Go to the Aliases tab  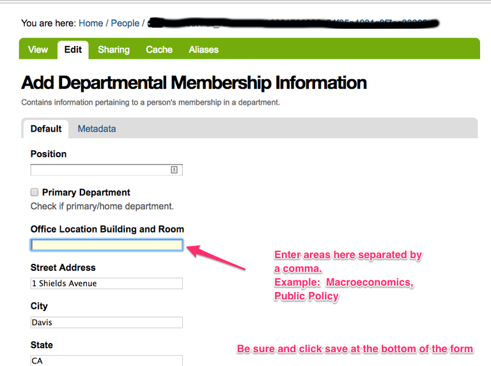click(x=203, y=50)
